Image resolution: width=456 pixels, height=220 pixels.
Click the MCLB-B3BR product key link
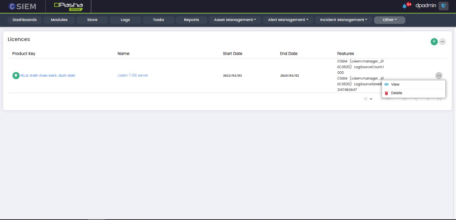tap(48, 76)
